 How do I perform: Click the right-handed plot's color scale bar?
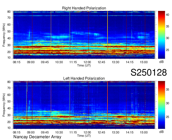tap(161, 35)
